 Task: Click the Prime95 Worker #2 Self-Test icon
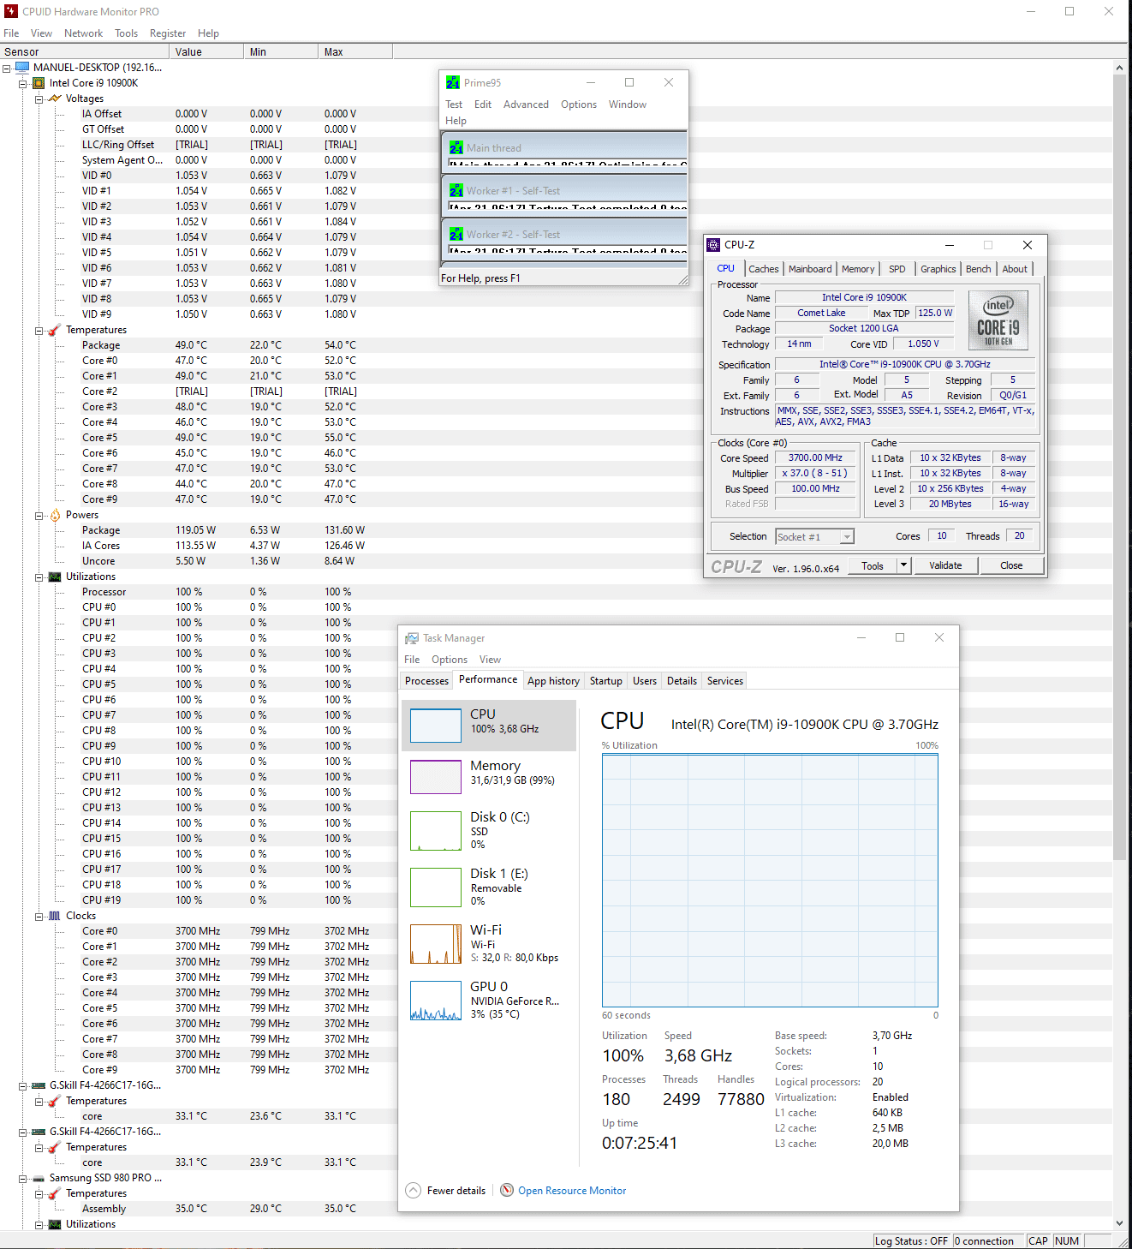[x=456, y=234]
